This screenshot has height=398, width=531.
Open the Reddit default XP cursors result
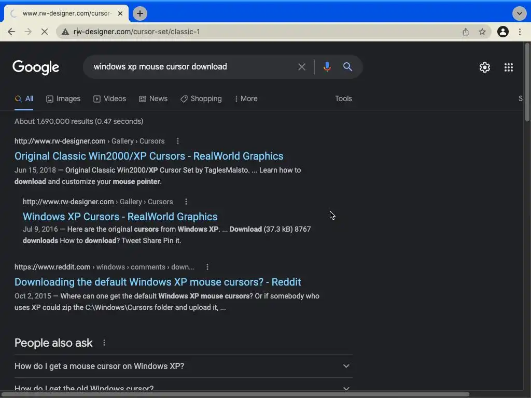(158, 282)
